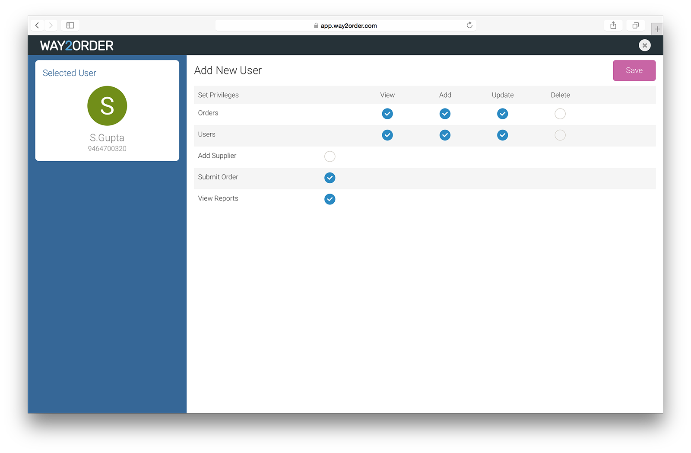
Task: Uncheck Users View privilege
Action: [x=387, y=135]
